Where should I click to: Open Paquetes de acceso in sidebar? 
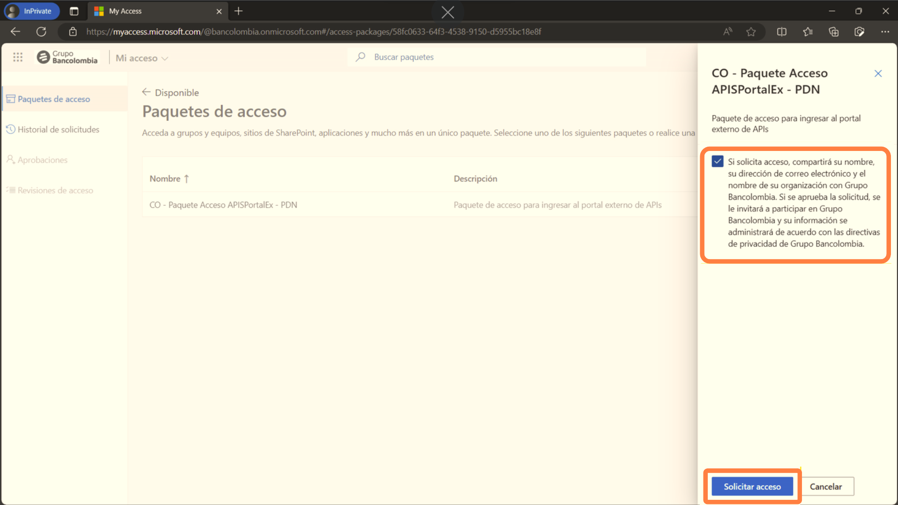coord(65,99)
